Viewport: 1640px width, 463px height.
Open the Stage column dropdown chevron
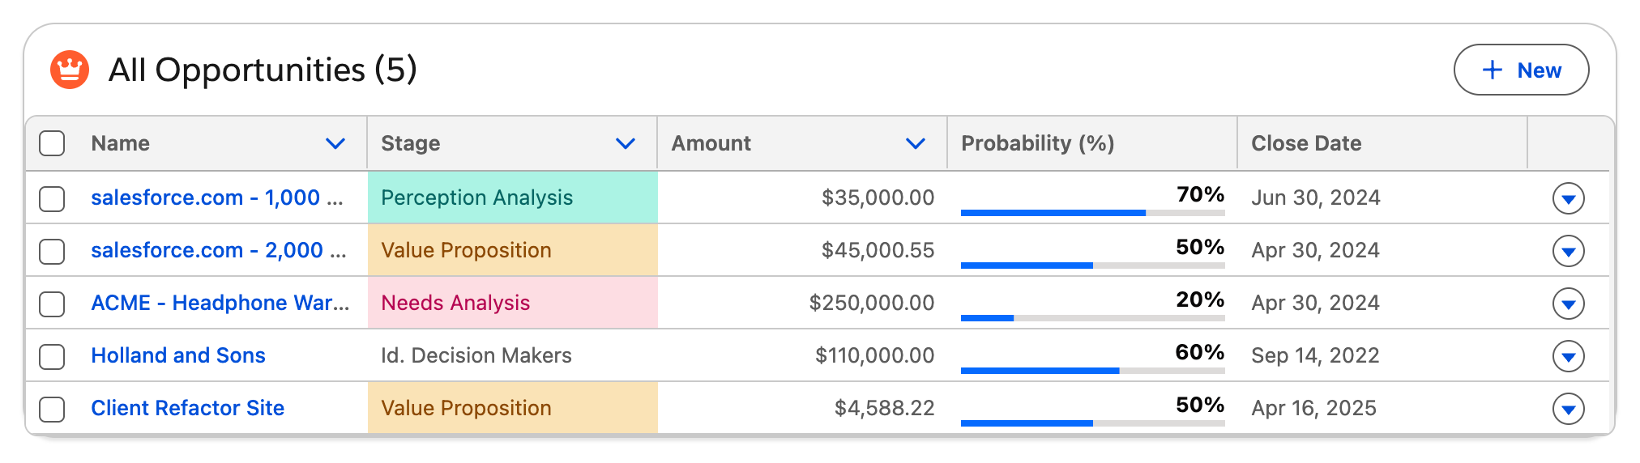[x=625, y=144]
